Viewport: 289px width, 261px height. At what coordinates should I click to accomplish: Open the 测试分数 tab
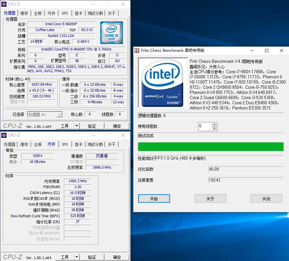click(95, 13)
